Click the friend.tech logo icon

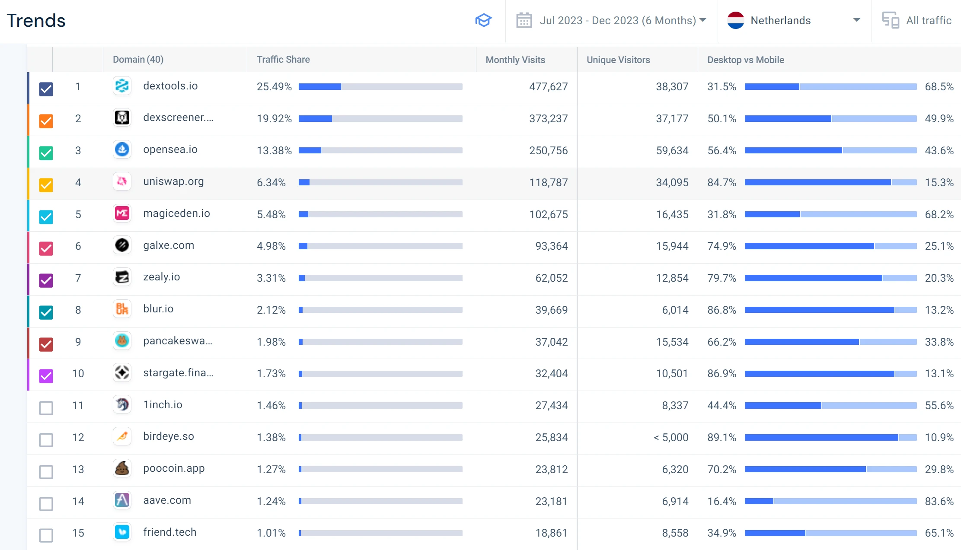click(x=122, y=532)
